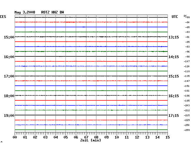The image size is (191, 145).
Task: Select the 'DC99' header label
Action: point(187,16)
